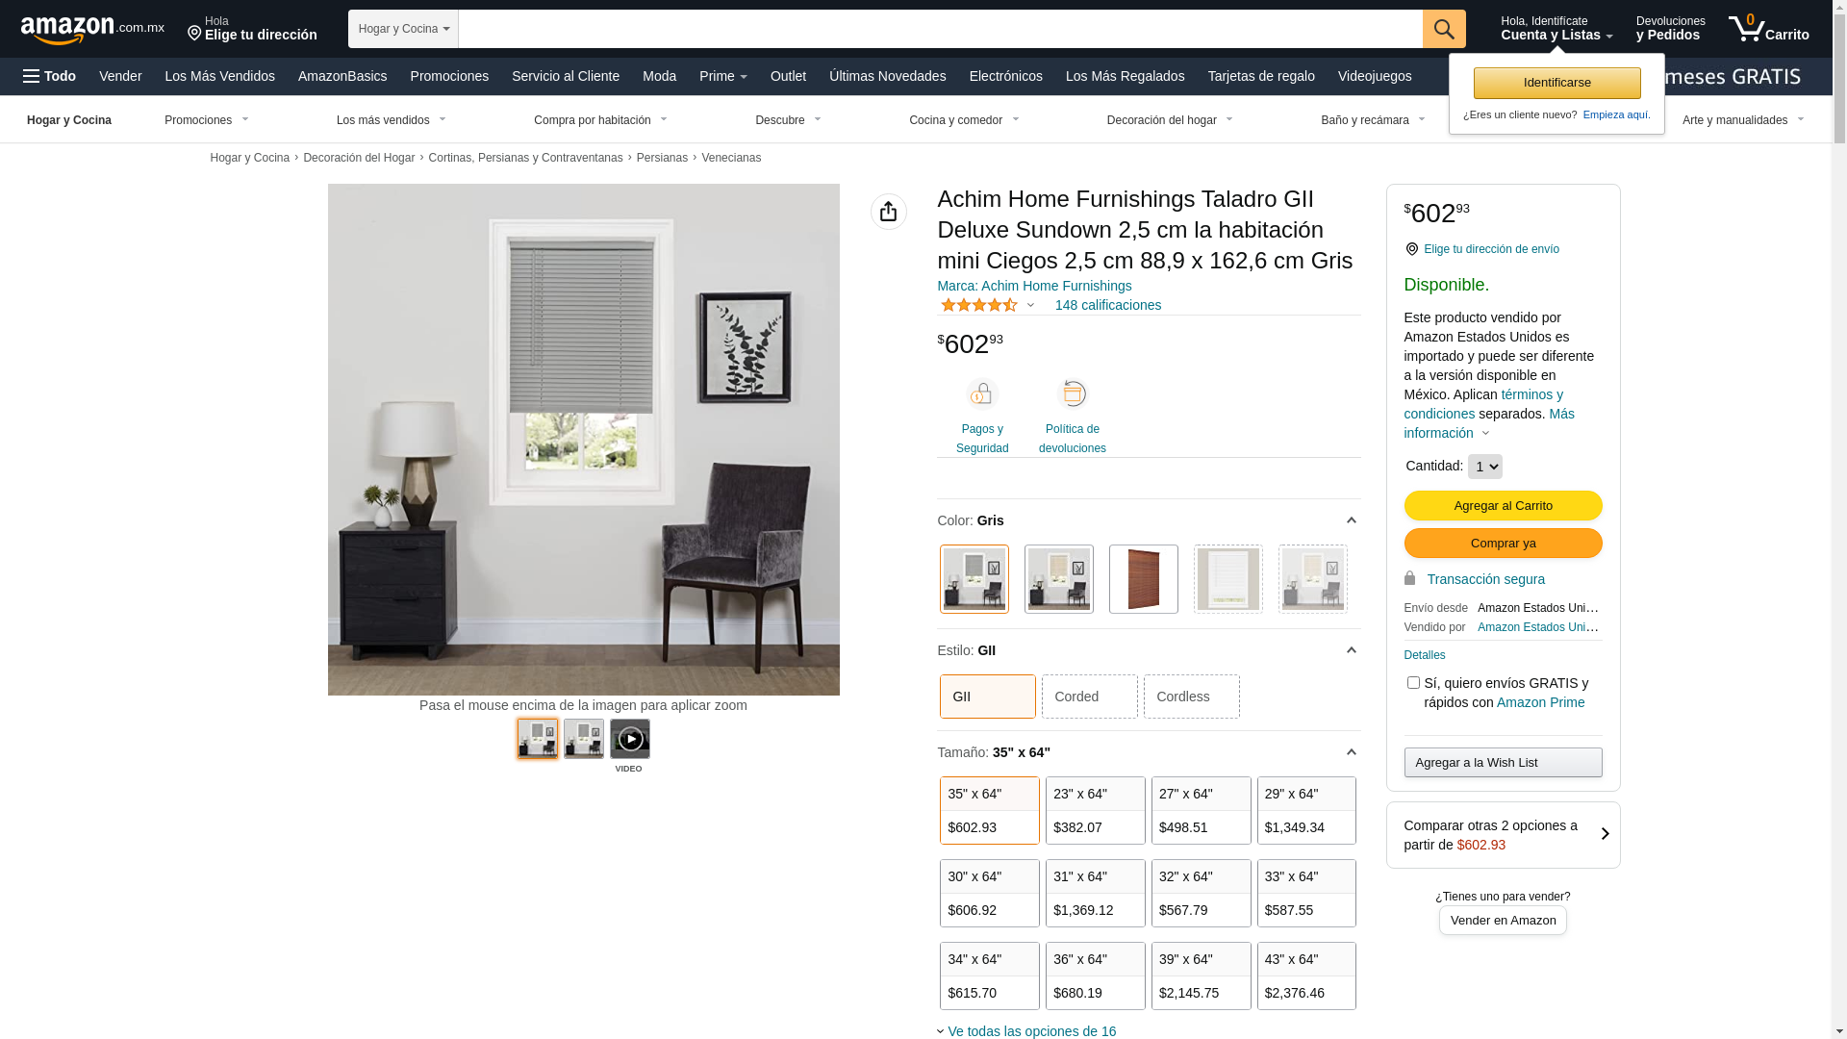
Task: Click the share icon beside product image
Action: (x=888, y=212)
